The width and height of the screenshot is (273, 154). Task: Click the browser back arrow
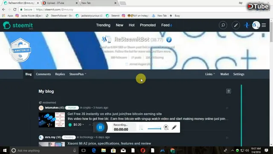click(4, 9)
